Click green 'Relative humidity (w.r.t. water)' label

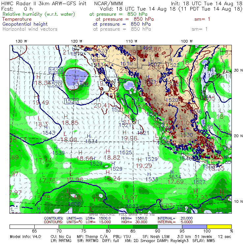click(39, 14)
